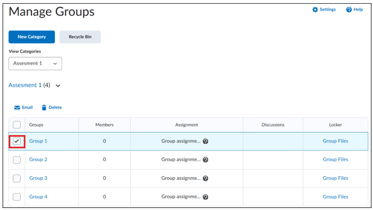This screenshot has width=373, height=210.
Task: Check the select-all checkbox in header
Action: 16,125
